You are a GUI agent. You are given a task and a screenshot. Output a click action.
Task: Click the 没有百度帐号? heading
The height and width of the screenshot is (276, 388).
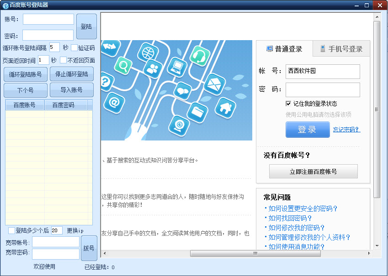pyautogui.click(x=287, y=155)
